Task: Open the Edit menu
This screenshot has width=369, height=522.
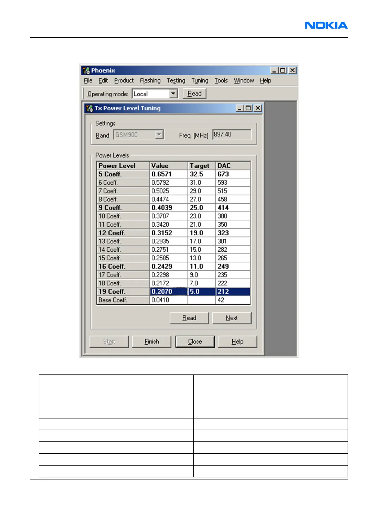Action: pos(103,81)
